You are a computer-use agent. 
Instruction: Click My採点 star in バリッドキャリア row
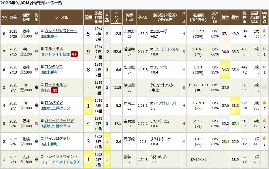tap(264, 121)
